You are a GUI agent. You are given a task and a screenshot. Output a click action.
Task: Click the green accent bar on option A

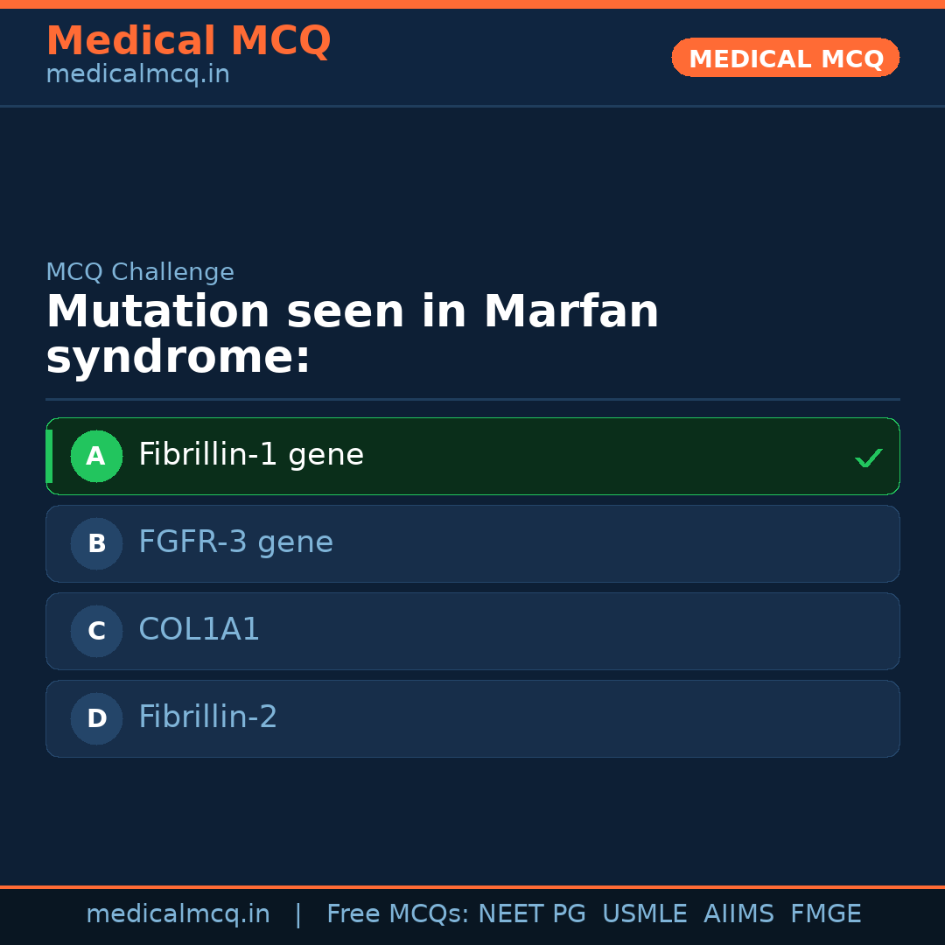click(49, 457)
